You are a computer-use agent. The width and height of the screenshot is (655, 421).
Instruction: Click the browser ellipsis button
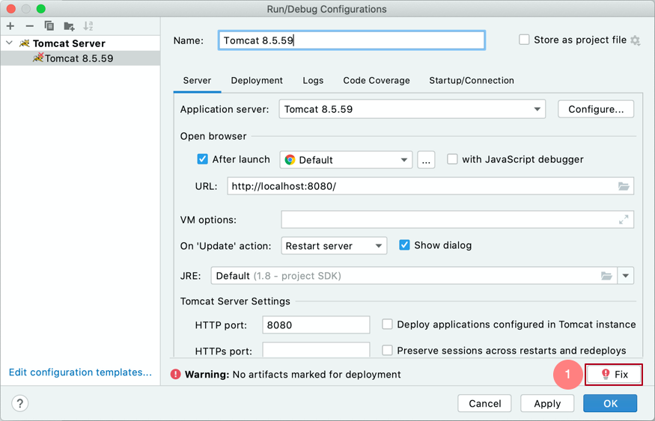[x=426, y=160]
